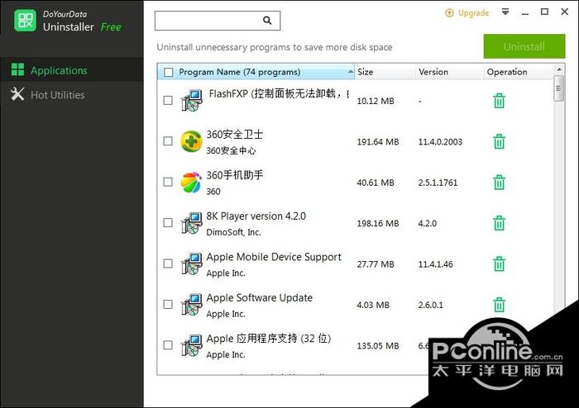The height and width of the screenshot is (408, 579).
Task: Click the 191.64 MB size value
Action: pos(378,142)
